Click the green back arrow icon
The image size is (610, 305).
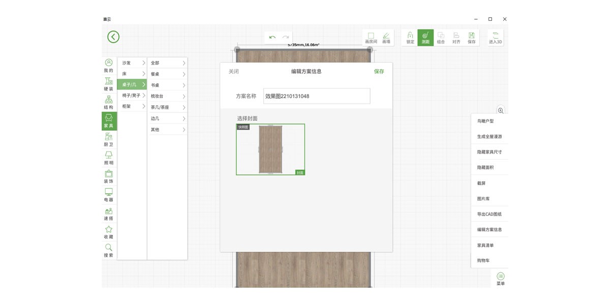coord(113,37)
